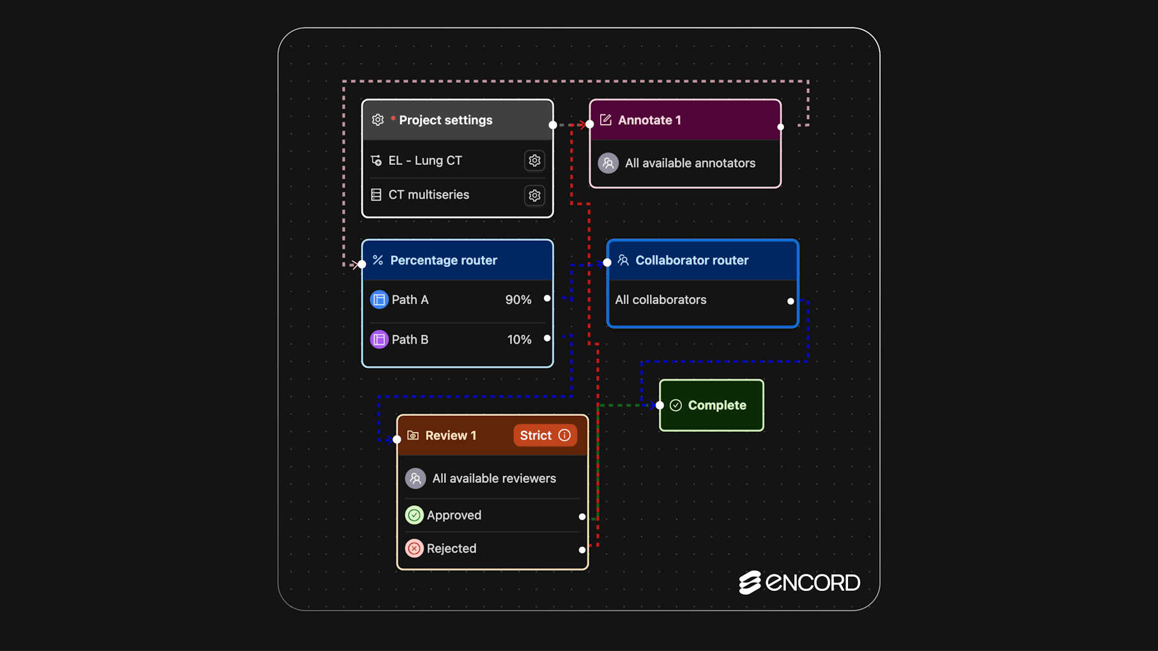Toggle the Approved outcome on Review 1
The width and height of the screenshot is (1158, 651).
click(455, 515)
